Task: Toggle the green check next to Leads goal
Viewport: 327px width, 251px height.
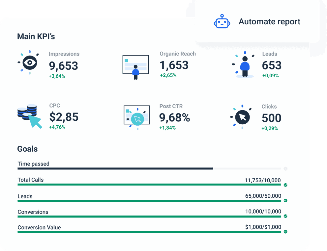Action: pyautogui.click(x=285, y=201)
